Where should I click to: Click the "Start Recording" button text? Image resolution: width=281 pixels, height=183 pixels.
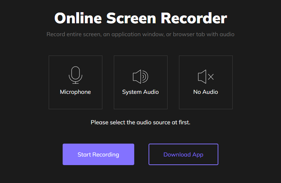[98, 155]
